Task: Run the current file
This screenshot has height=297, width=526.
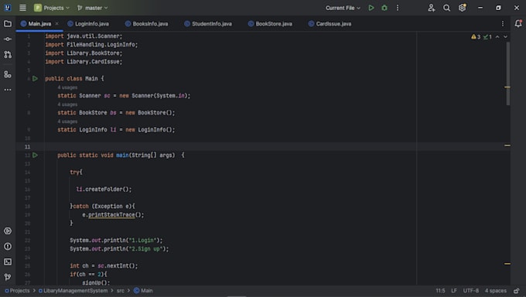Action: pos(371,8)
